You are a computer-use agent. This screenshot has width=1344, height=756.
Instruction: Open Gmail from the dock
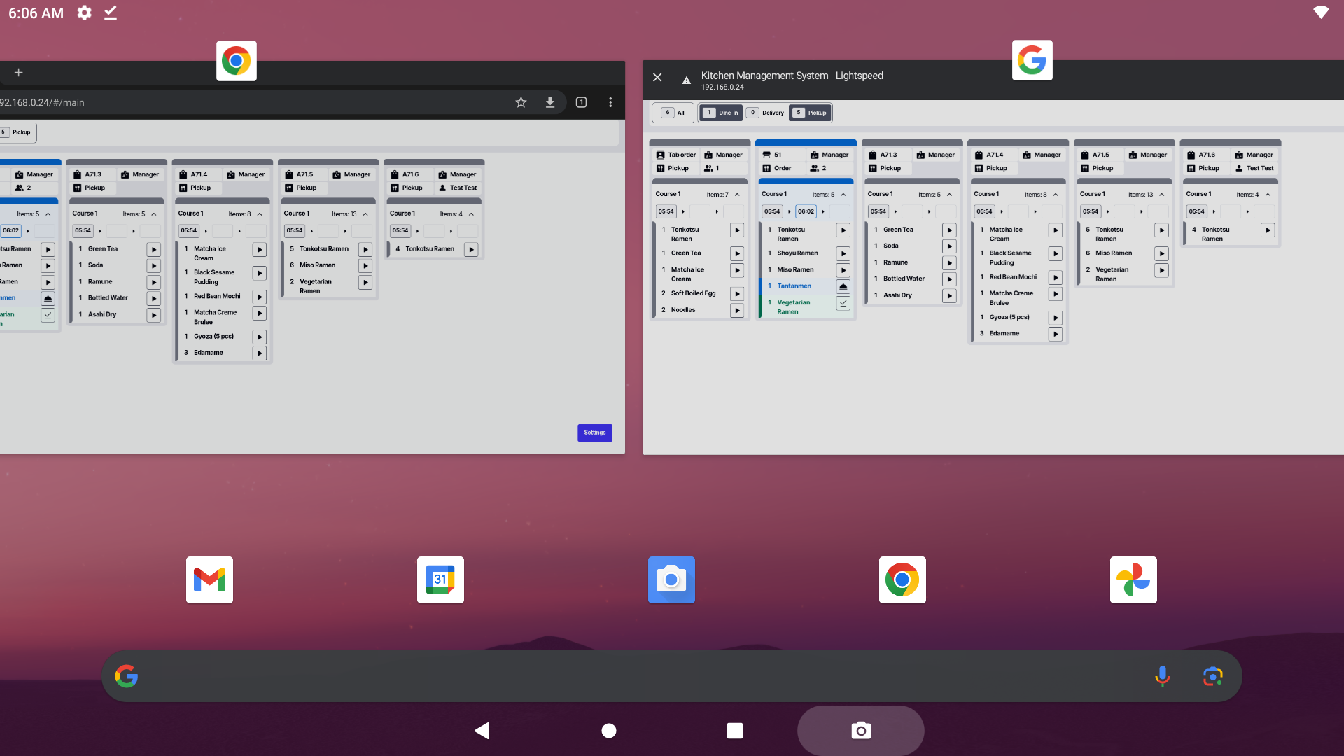209,580
